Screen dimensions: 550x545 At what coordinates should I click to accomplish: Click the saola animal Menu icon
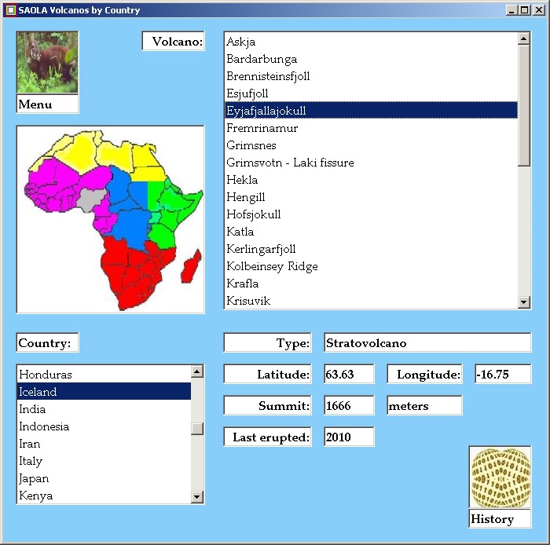pos(47,63)
